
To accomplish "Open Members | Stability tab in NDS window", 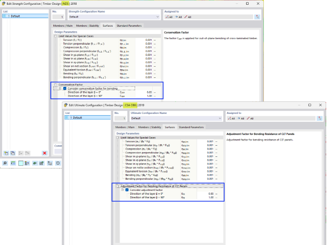I will (87, 26).
